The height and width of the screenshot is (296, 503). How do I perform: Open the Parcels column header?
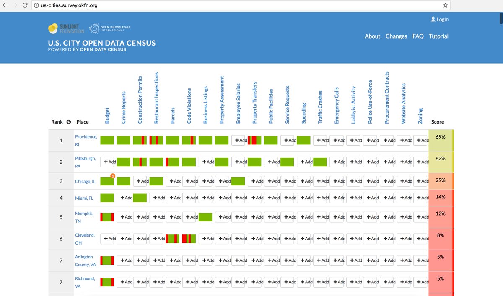[x=173, y=115]
